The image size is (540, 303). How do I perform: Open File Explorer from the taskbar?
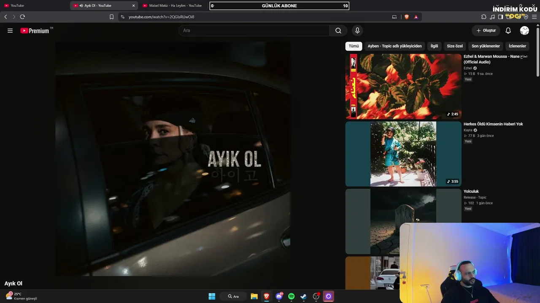pos(254,296)
